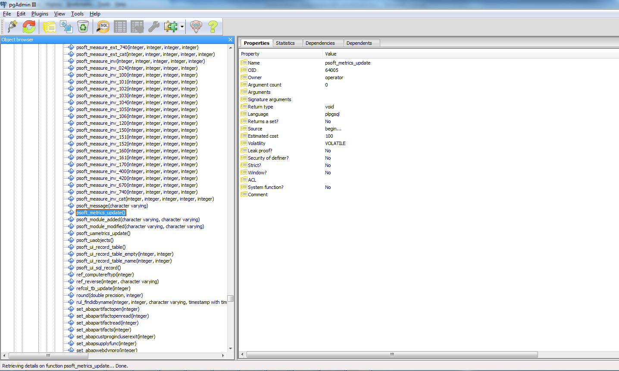
Task: Refresh the selected object
Action: click(x=29, y=27)
